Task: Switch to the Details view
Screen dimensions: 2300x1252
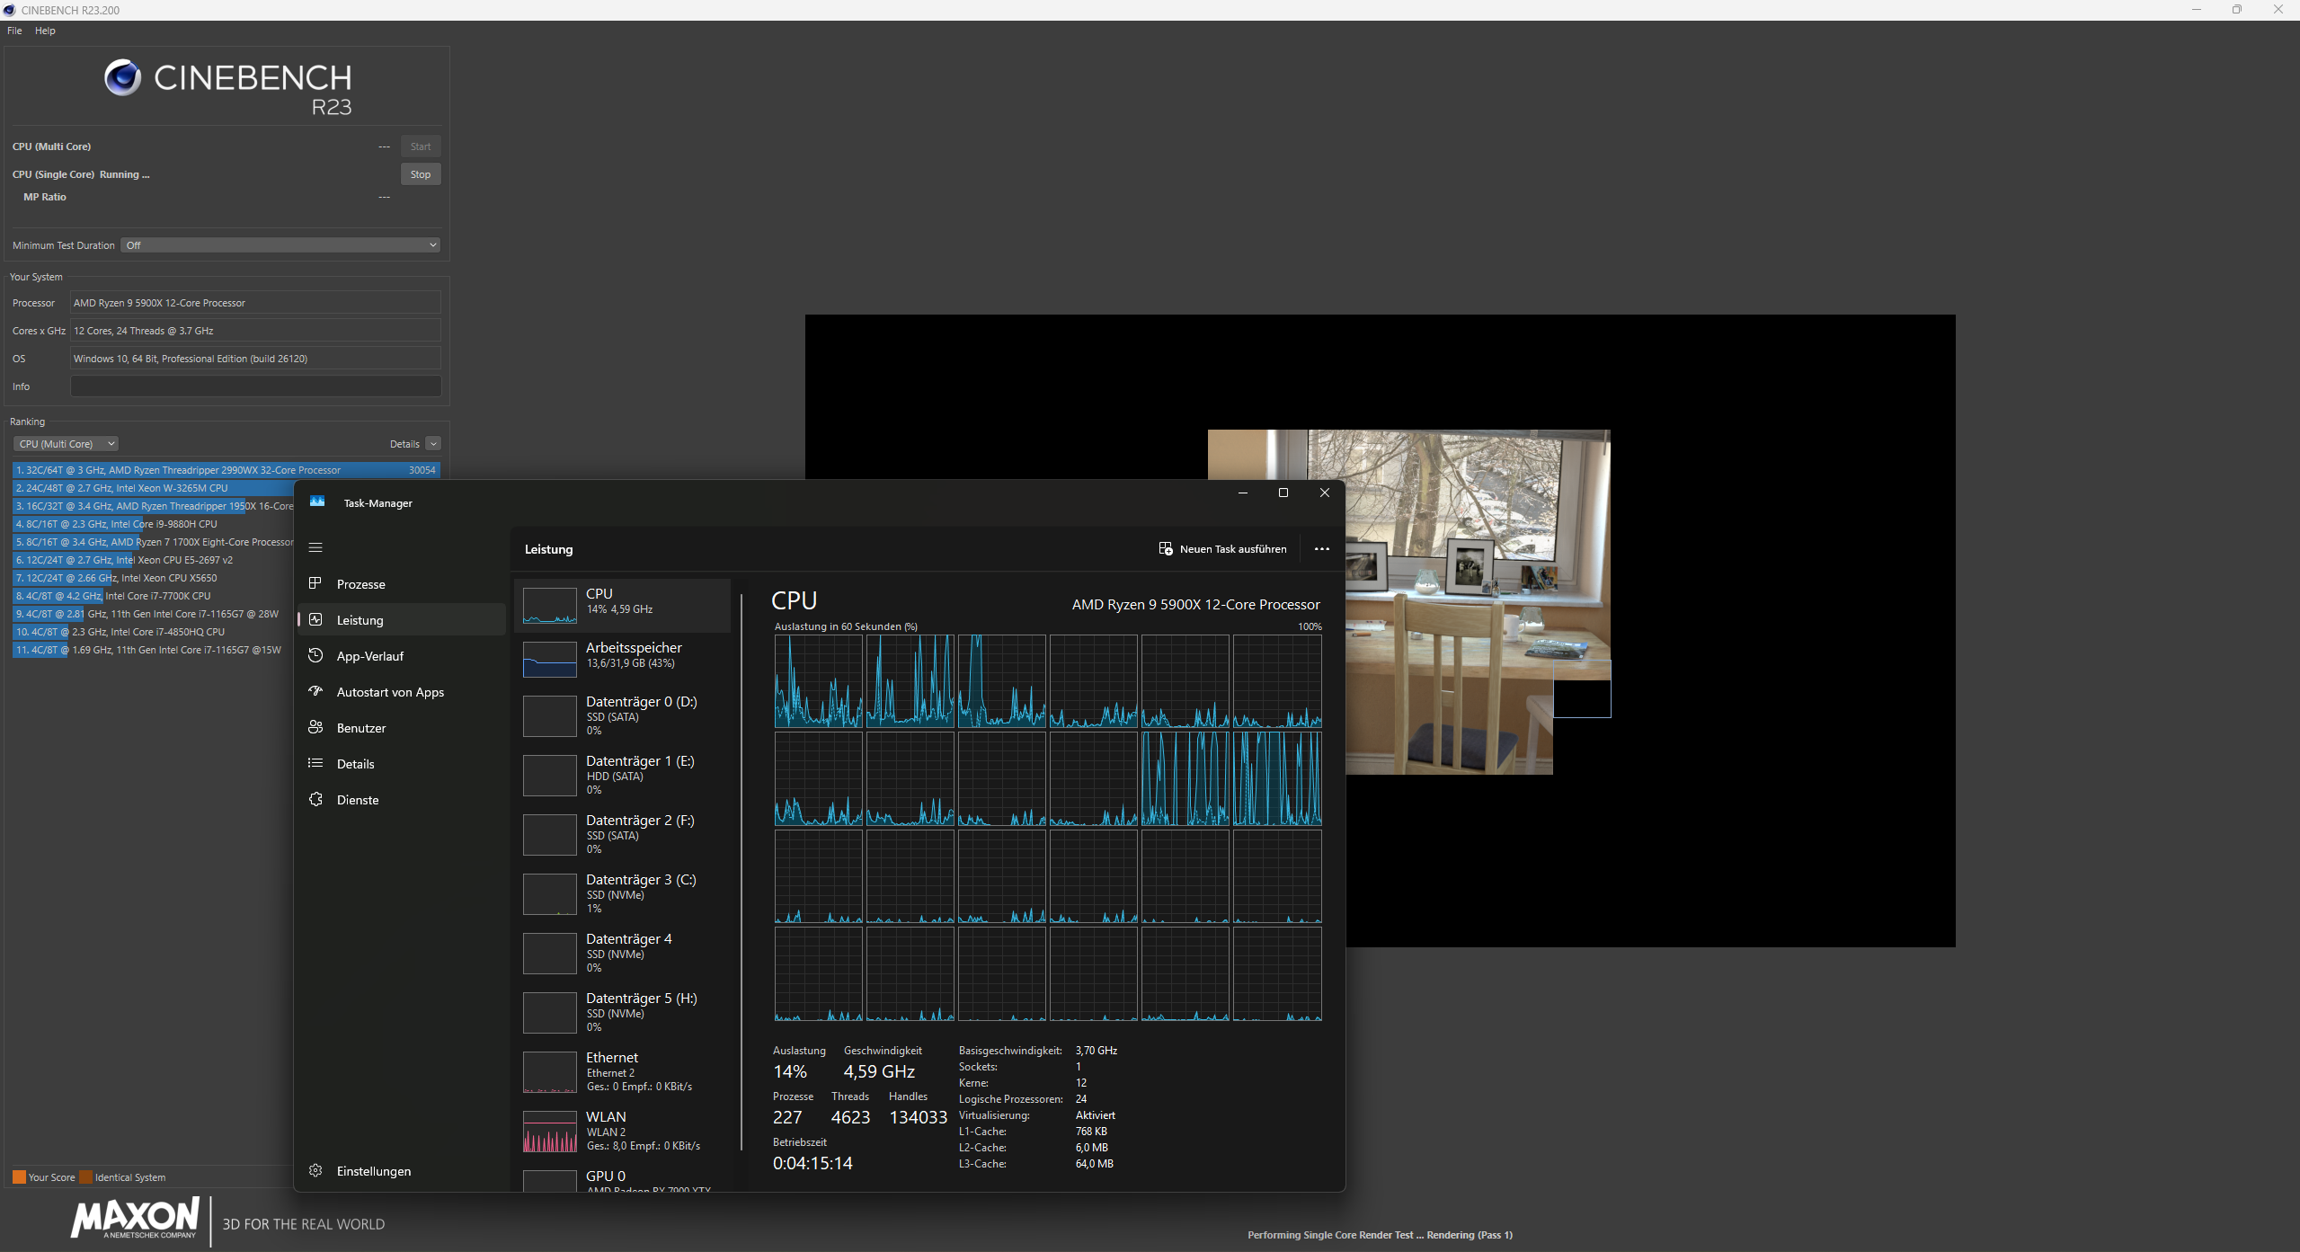Action: [356, 763]
